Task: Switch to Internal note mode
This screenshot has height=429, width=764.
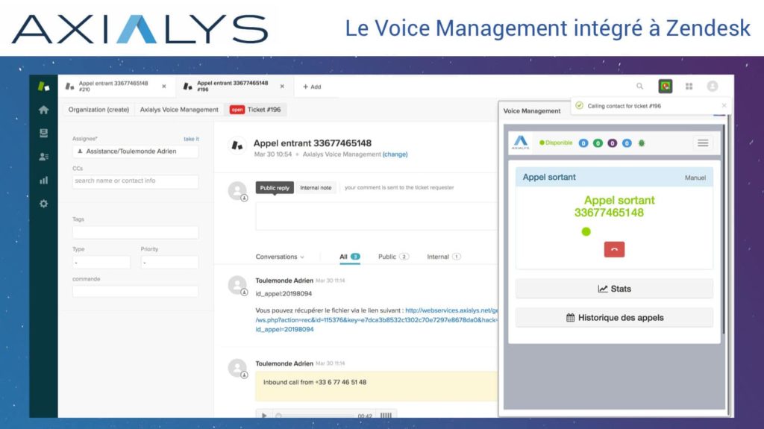Action: (x=316, y=188)
